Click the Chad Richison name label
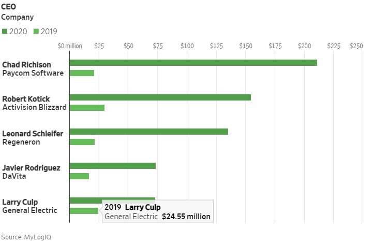Screen dimensions: 372x243 tap(26, 65)
